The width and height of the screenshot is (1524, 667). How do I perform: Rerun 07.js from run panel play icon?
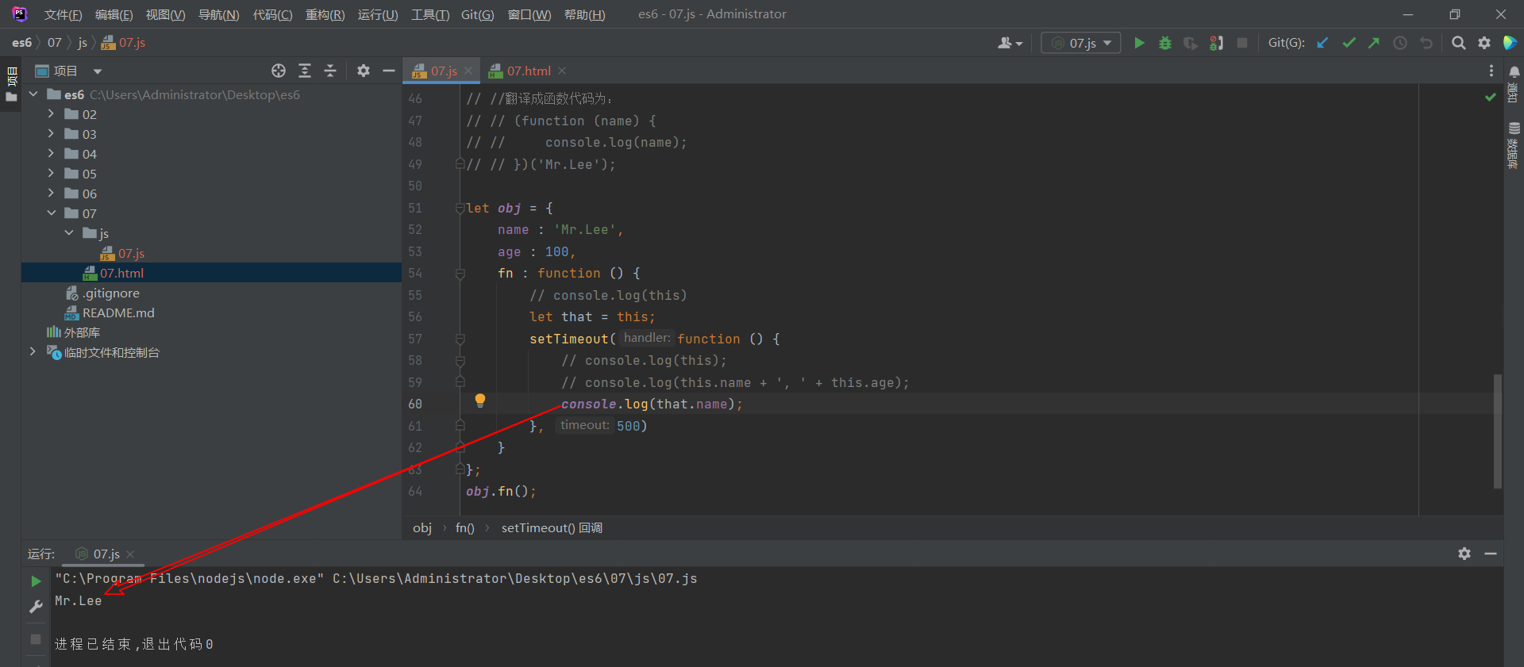point(36,581)
